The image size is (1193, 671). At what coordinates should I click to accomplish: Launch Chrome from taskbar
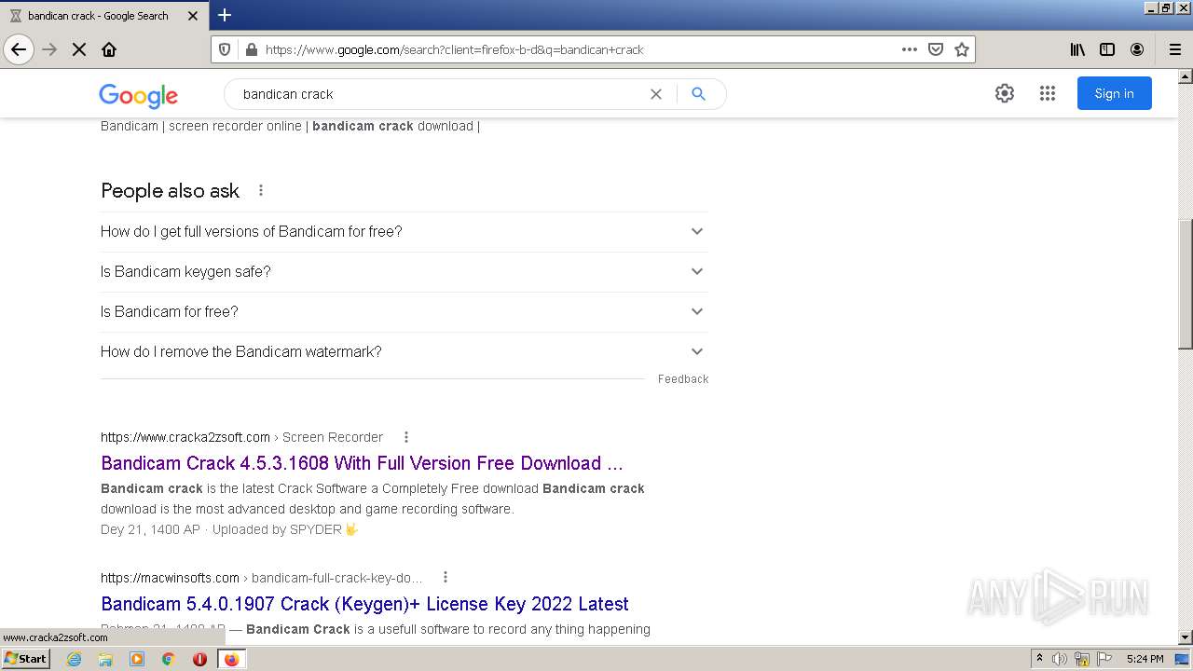[x=168, y=659]
